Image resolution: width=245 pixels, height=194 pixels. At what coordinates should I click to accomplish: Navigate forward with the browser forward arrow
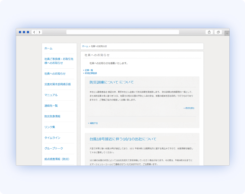(40, 32)
